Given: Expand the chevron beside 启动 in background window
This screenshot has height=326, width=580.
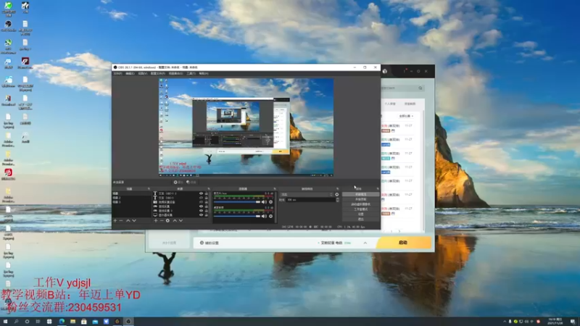Looking at the screenshot, I should tap(365, 243).
